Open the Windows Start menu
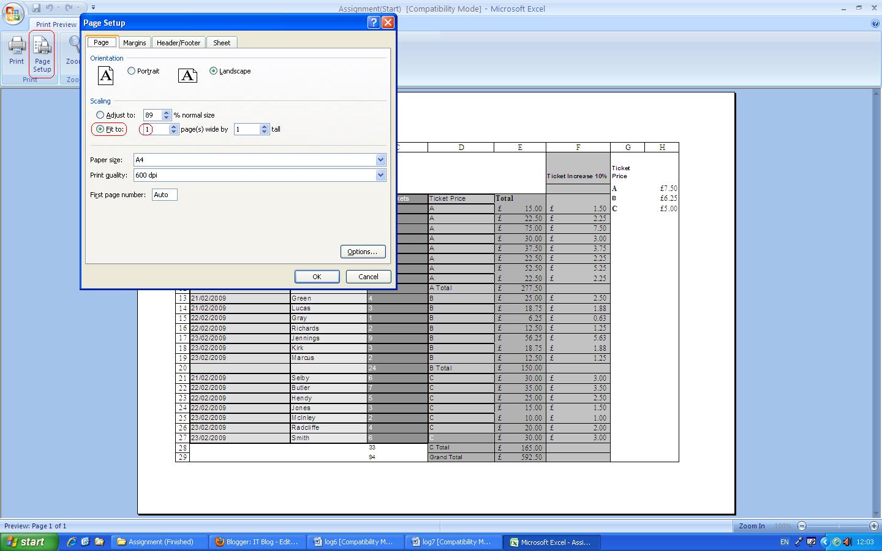The height and width of the screenshot is (551, 882). 29,542
